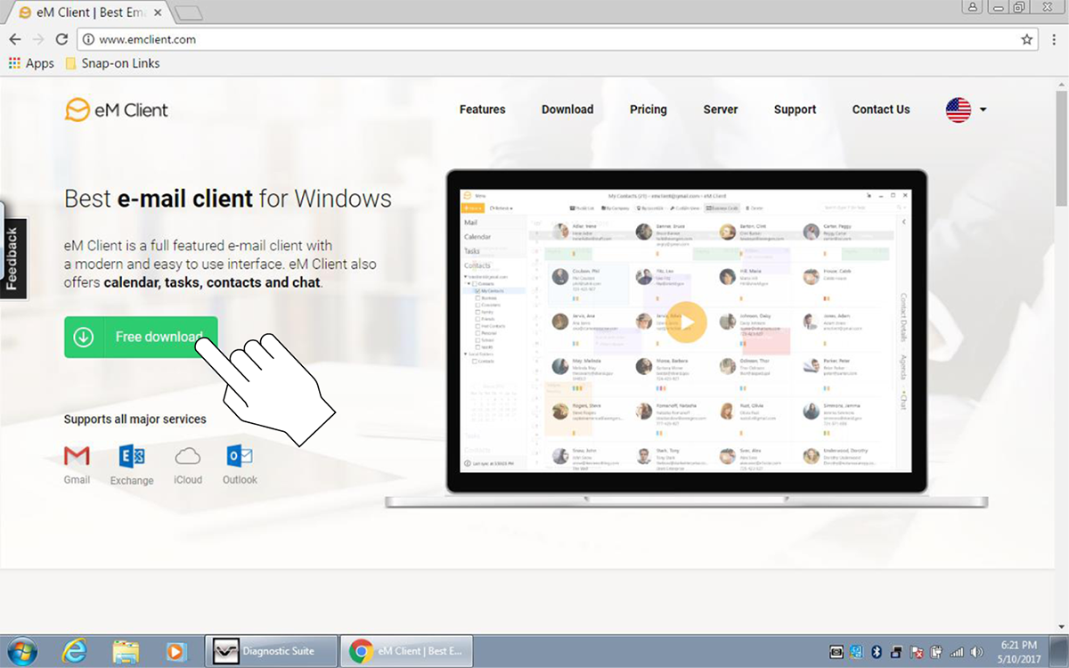Click the eM Client logo
This screenshot has height=668, width=1069.
click(x=117, y=110)
